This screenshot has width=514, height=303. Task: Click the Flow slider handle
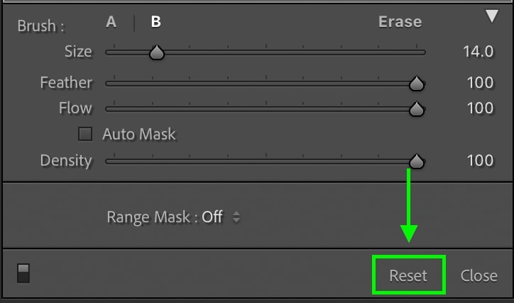tap(417, 109)
